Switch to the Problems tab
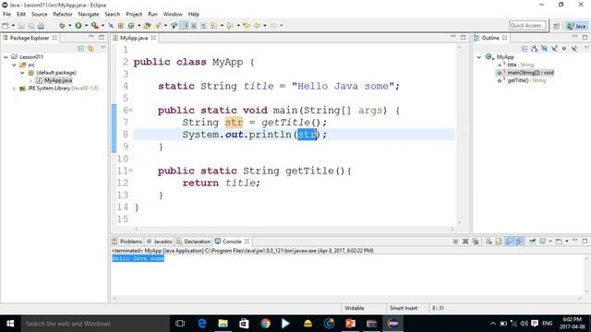The height and width of the screenshot is (332, 591). pos(127,242)
